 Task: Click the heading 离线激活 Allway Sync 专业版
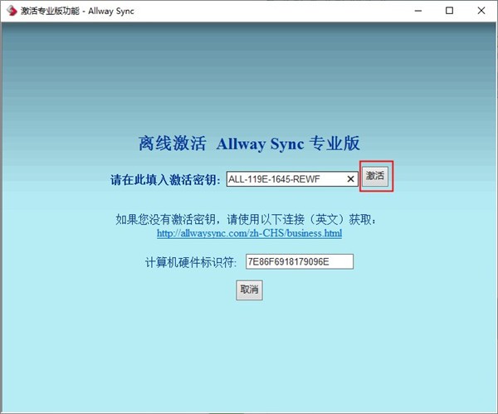coord(249,144)
